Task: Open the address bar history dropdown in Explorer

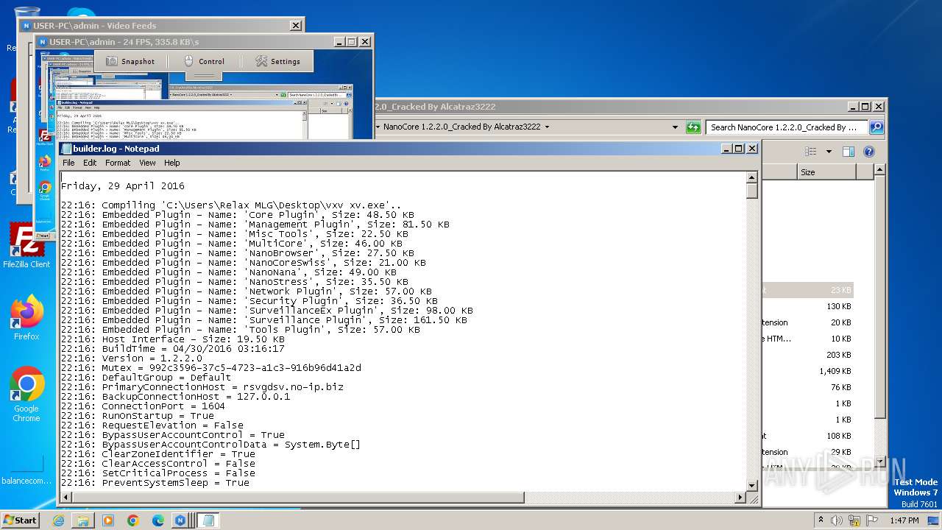Action: tap(675, 127)
